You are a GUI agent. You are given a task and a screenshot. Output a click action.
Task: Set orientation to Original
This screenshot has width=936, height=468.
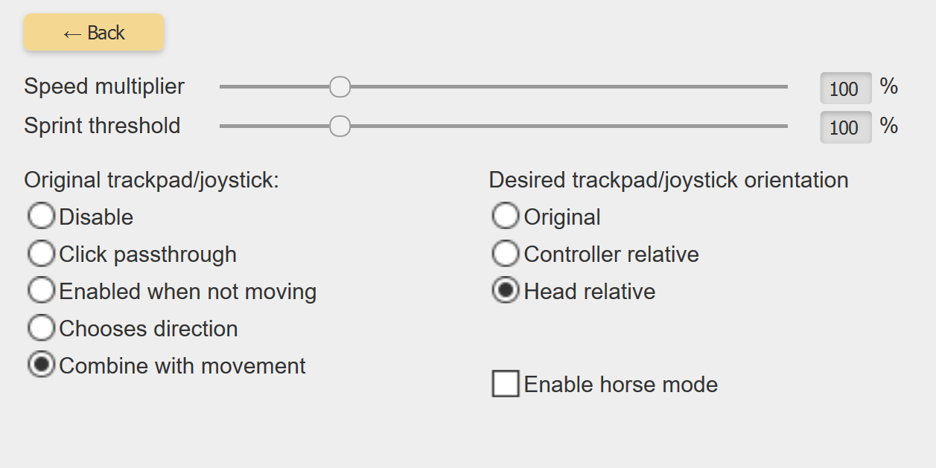pyautogui.click(x=506, y=217)
